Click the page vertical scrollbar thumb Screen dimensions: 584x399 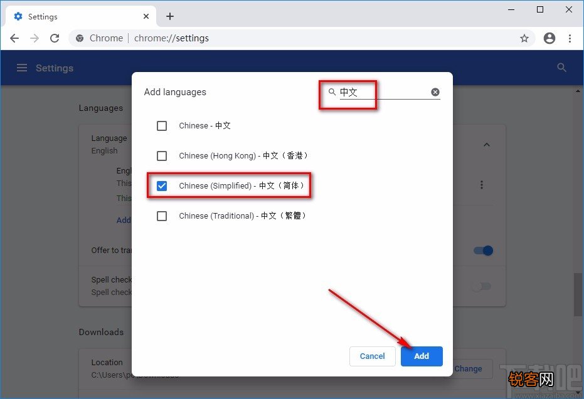[578, 294]
